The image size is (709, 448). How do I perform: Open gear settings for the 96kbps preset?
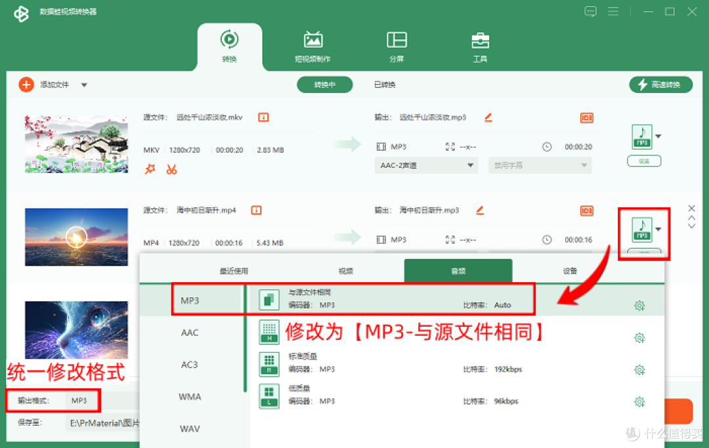pyautogui.click(x=639, y=401)
